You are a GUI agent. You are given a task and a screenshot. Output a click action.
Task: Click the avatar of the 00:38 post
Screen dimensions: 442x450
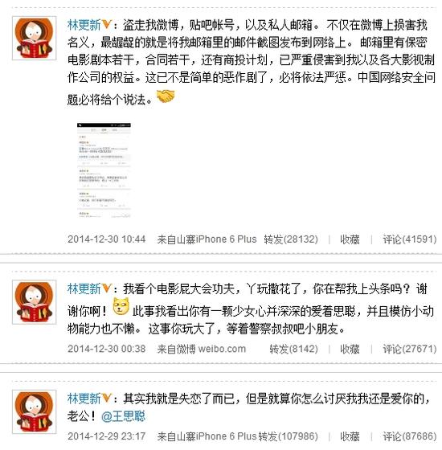tap(34, 302)
